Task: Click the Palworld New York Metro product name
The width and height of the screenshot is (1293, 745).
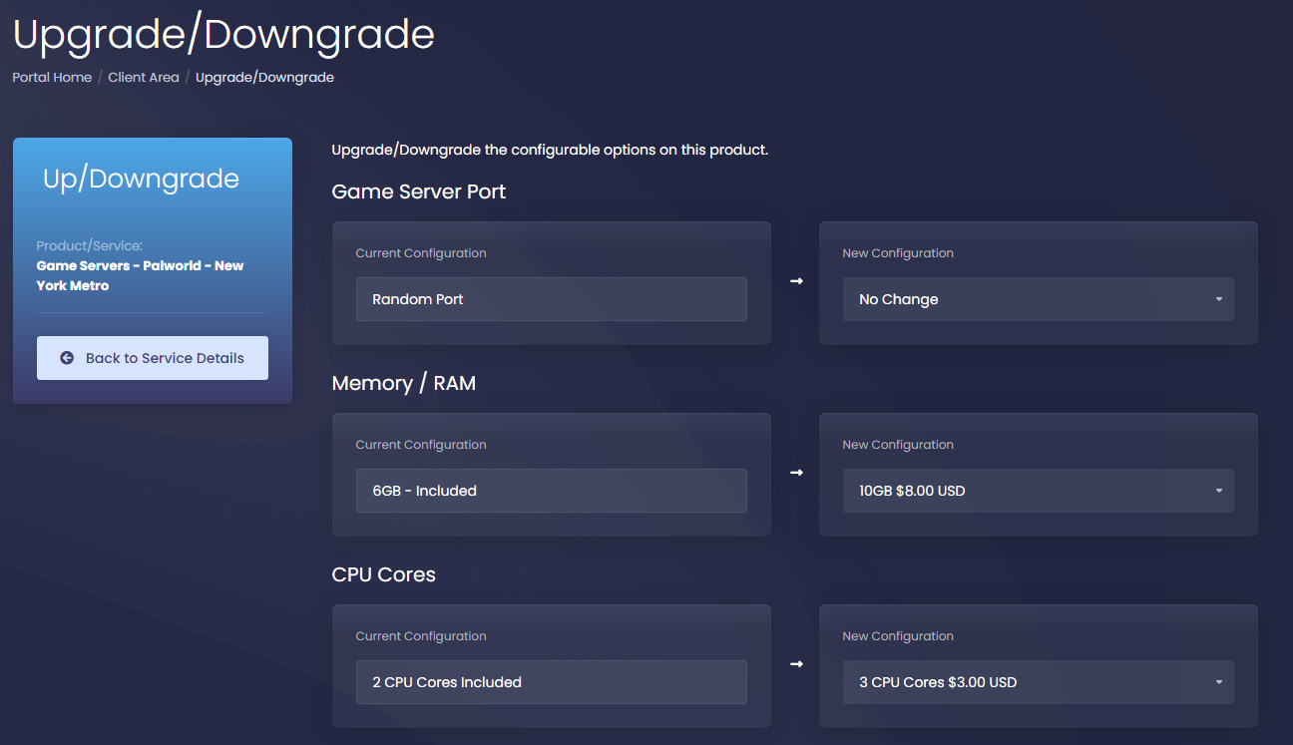Action: [140, 275]
